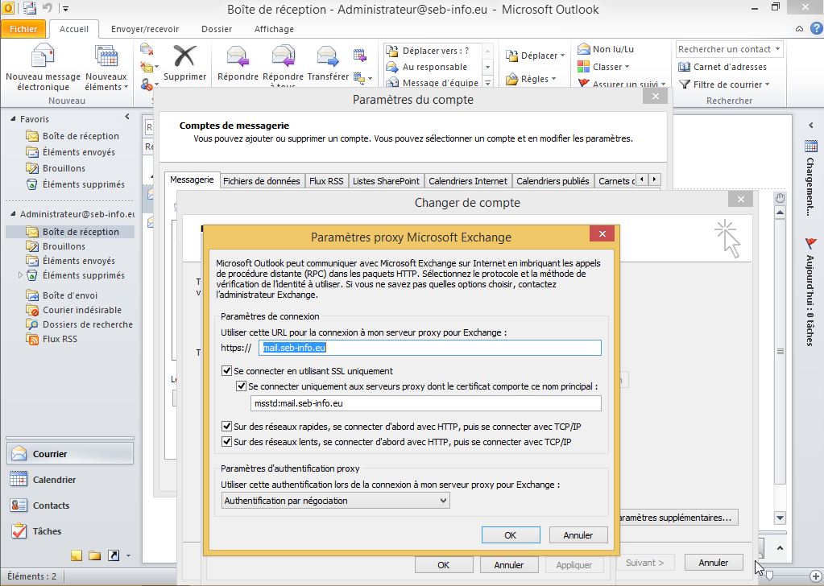Click the Classer colored squares icon
Screen dimensions: 824x586
(584, 67)
